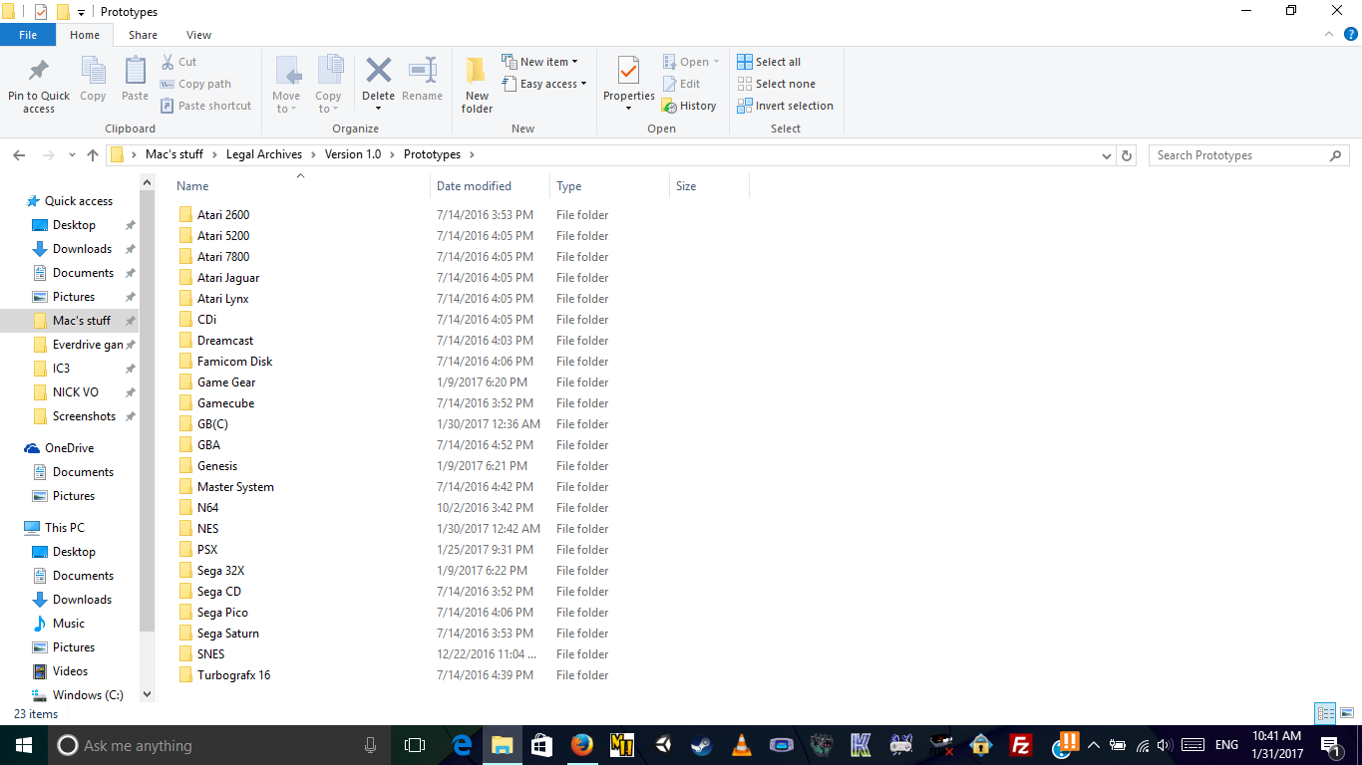
Task: Open Microsoft Edge from the taskbar
Action: click(462, 744)
